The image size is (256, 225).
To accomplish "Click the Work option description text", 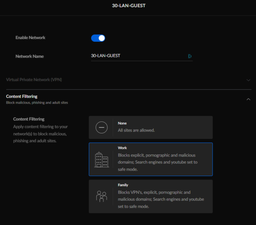I will point(158,162).
